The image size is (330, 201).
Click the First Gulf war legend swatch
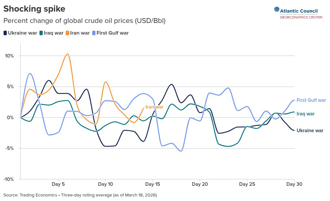pos(94,33)
